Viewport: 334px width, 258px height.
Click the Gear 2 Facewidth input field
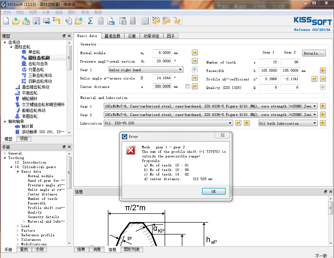(x=290, y=70)
